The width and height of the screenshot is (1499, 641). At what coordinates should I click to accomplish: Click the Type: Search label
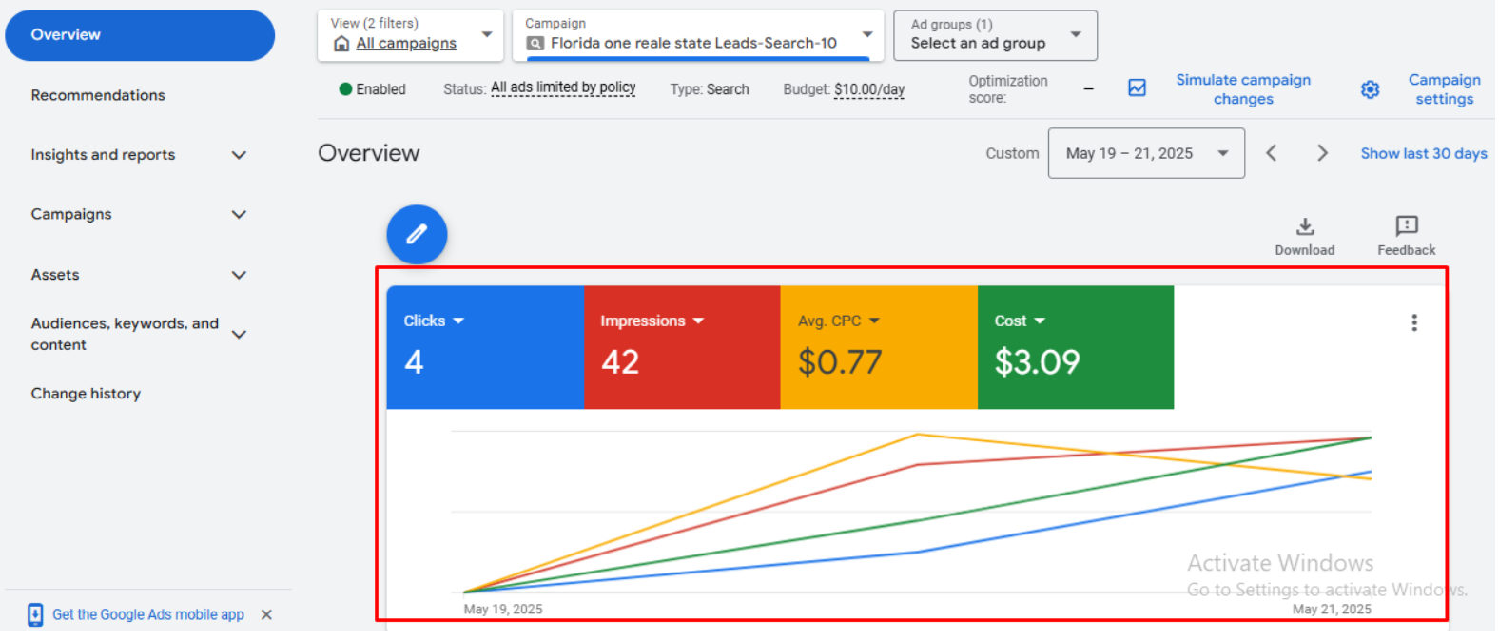[710, 89]
